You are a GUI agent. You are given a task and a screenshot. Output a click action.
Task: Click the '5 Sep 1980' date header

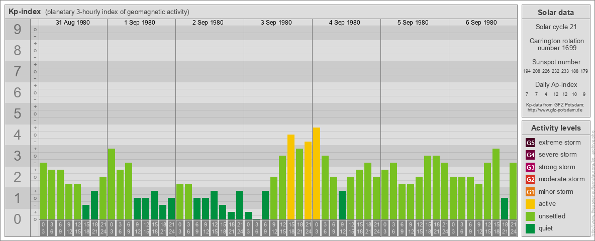tap(413, 23)
